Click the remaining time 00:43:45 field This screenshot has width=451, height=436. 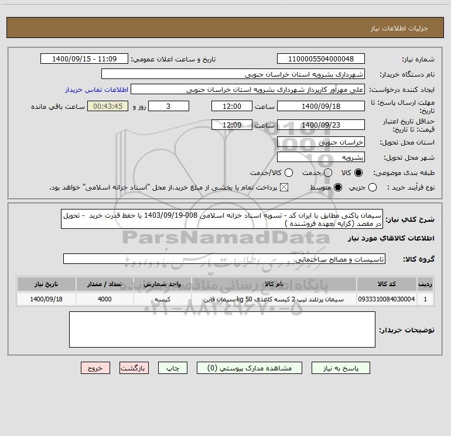[x=108, y=106]
